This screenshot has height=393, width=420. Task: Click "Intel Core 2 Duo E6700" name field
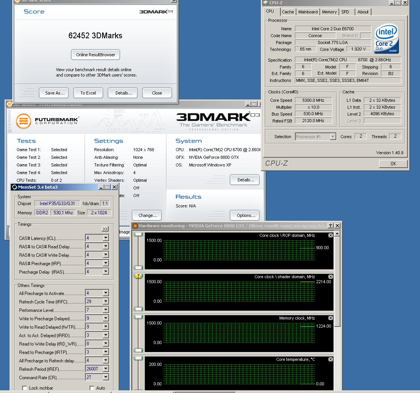[x=333, y=29]
